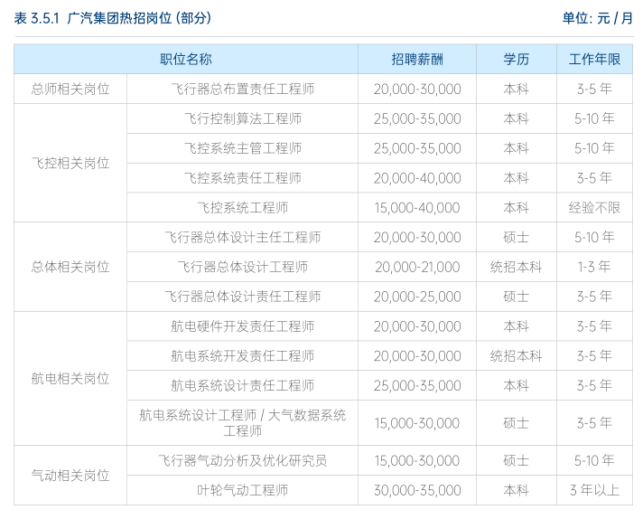Select the 职位名称 column header
Image resolution: width=643 pixels, height=519 pixels.
click(x=186, y=59)
